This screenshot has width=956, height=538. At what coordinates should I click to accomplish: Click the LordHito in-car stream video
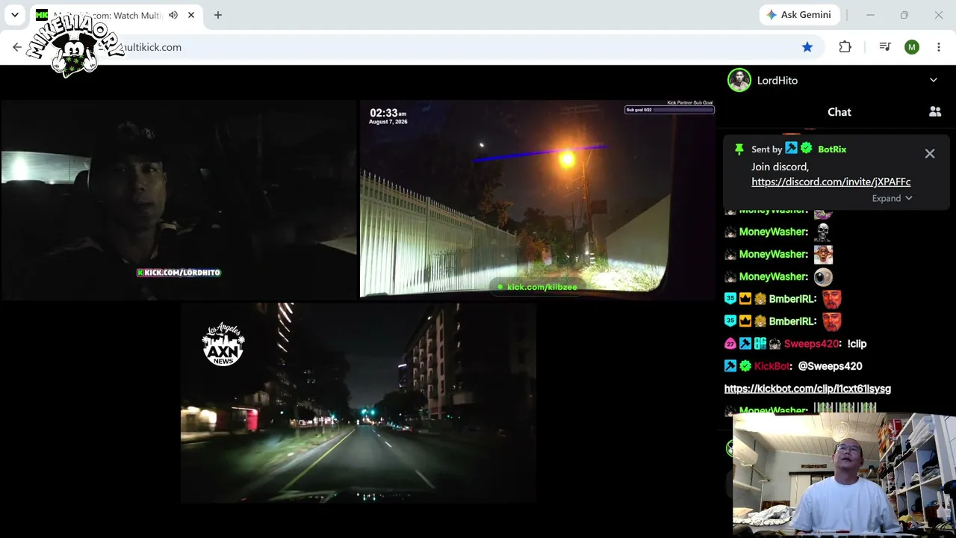click(x=179, y=200)
